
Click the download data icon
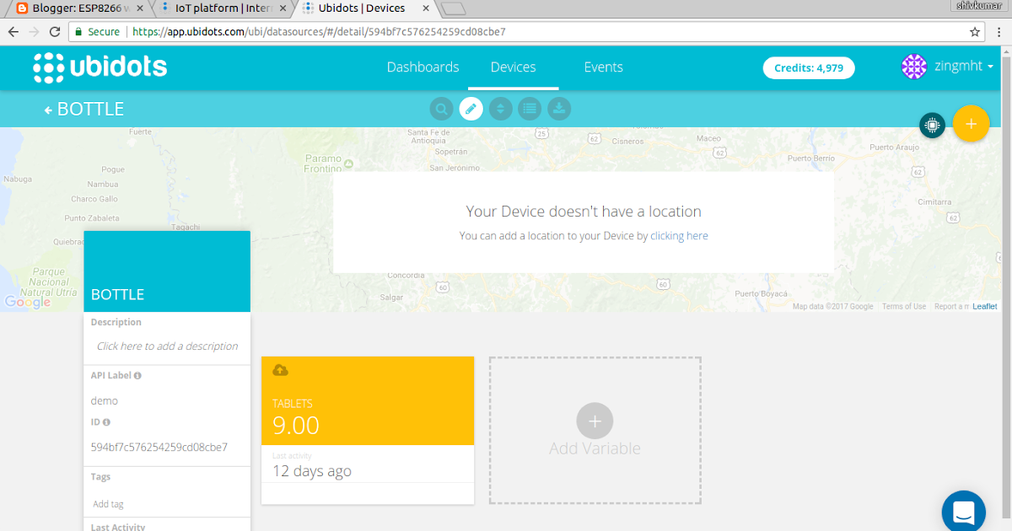[558, 108]
